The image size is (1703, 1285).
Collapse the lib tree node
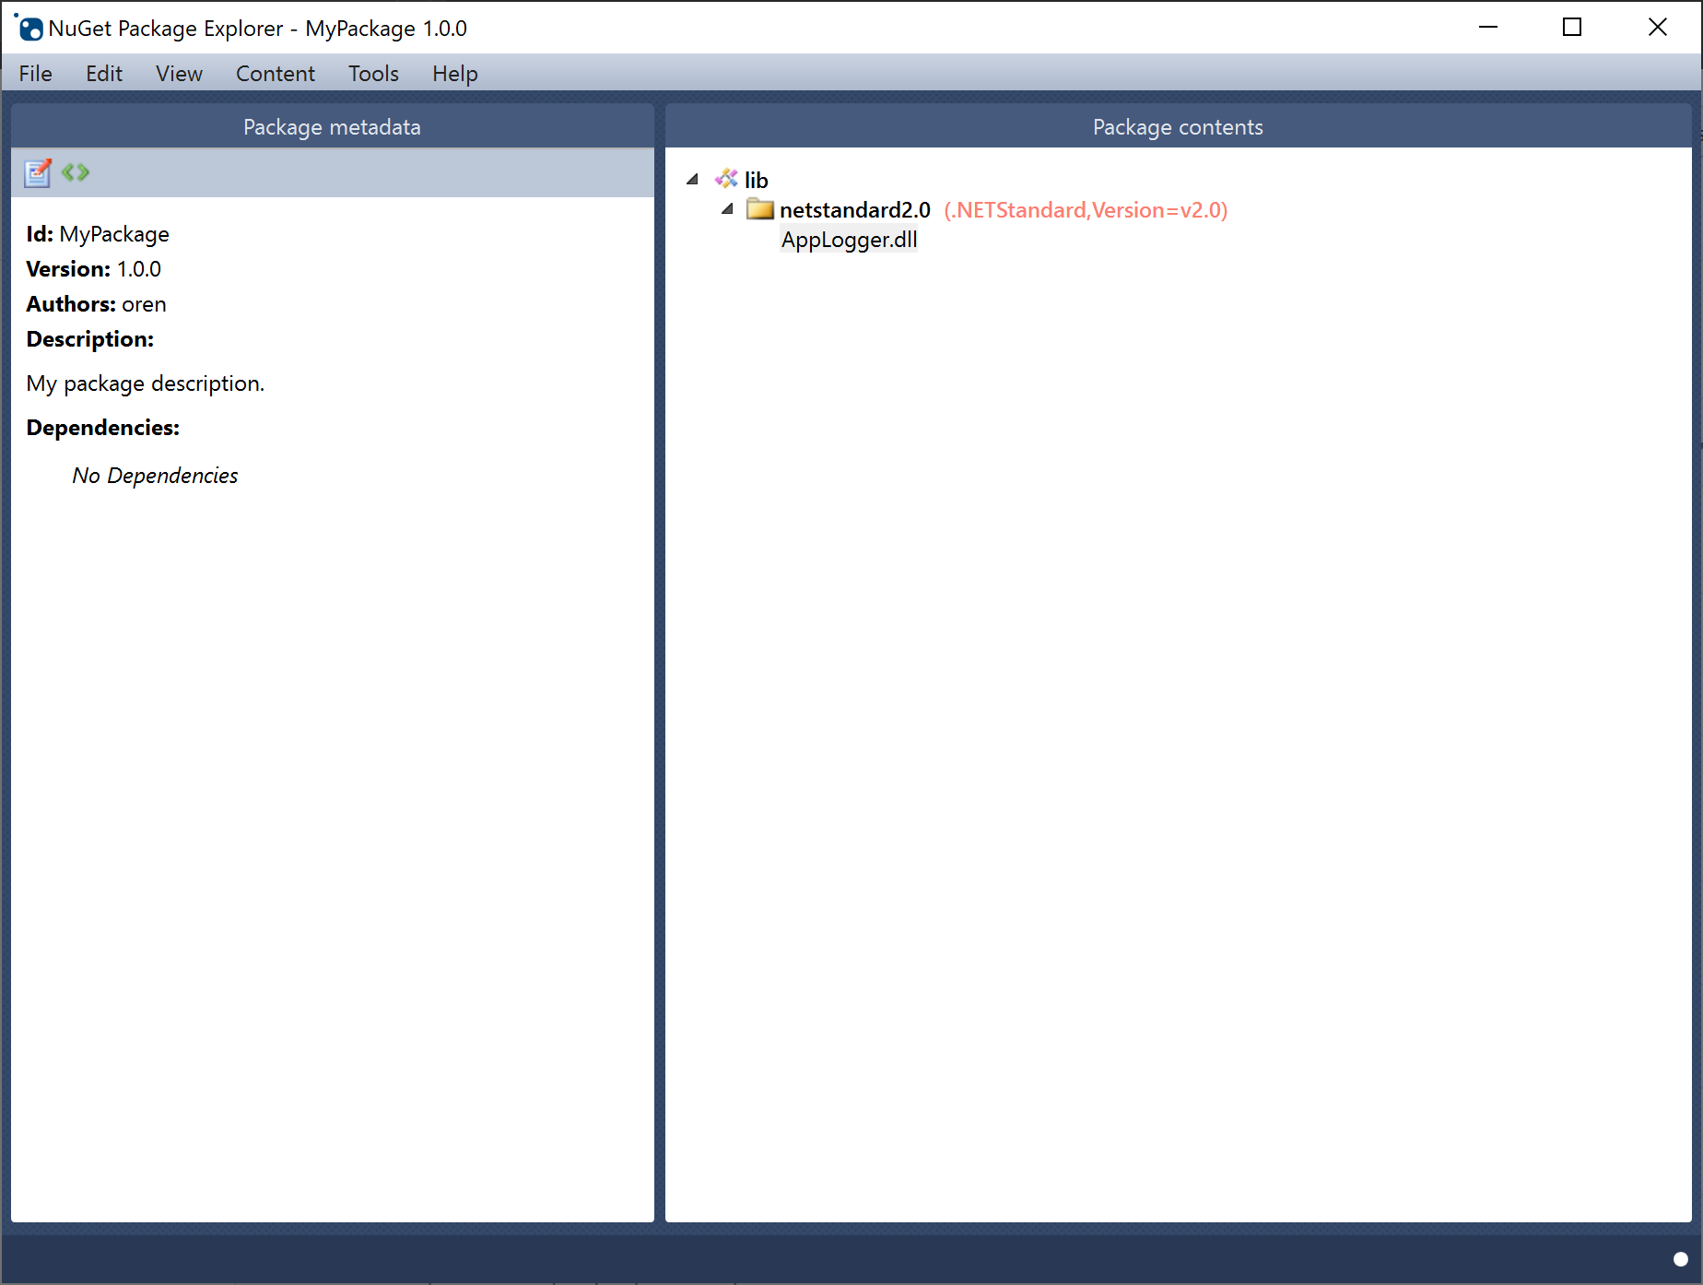692,180
